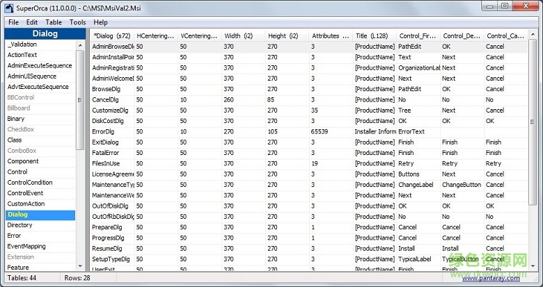Click the Control_Fir... column header

click(418, 36)
